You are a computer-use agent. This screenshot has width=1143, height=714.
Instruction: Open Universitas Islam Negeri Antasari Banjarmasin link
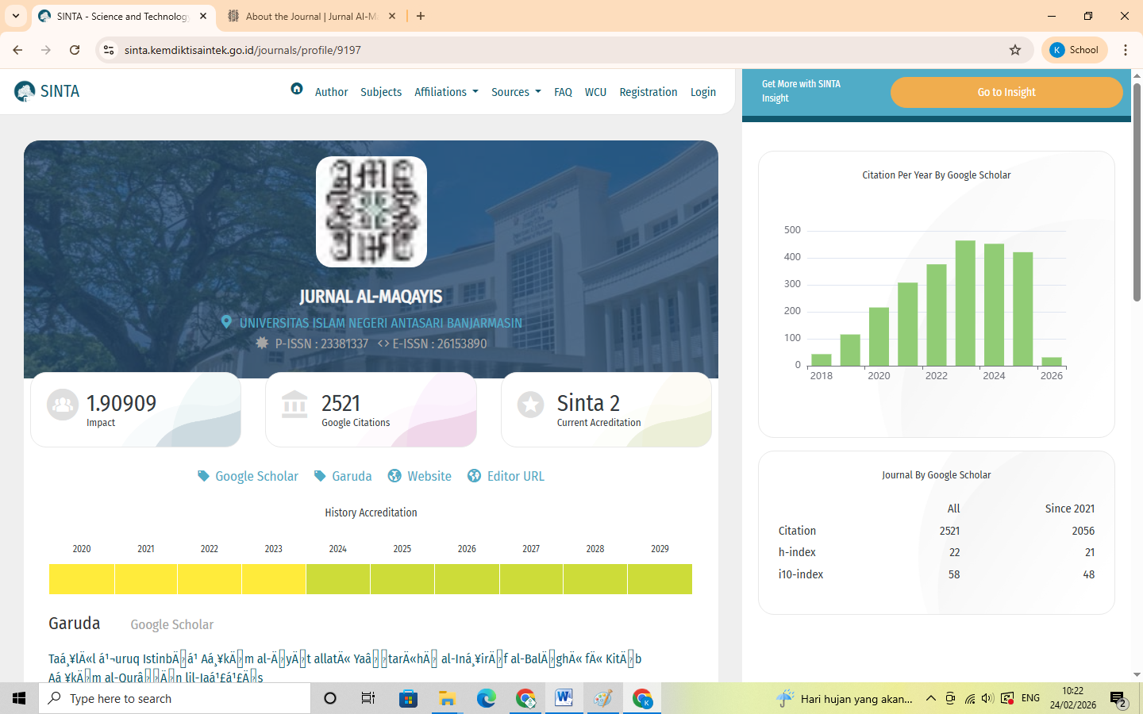[x=381, y=323]
